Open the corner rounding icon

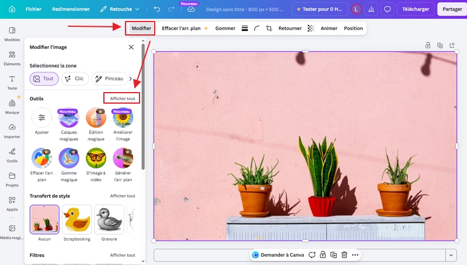pos(257,28)
